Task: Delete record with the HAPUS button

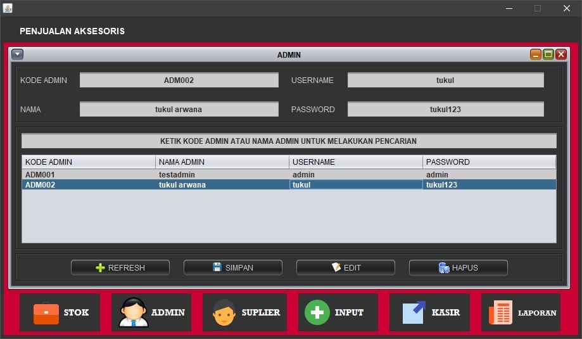Action: [x=458, y=267]
